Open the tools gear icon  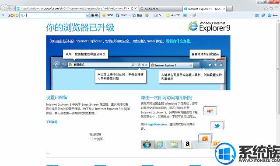click(x=276, y=8)
